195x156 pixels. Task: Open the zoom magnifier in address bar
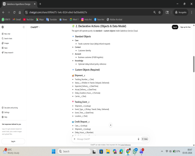pyautogui.click(x=154, y=12)
